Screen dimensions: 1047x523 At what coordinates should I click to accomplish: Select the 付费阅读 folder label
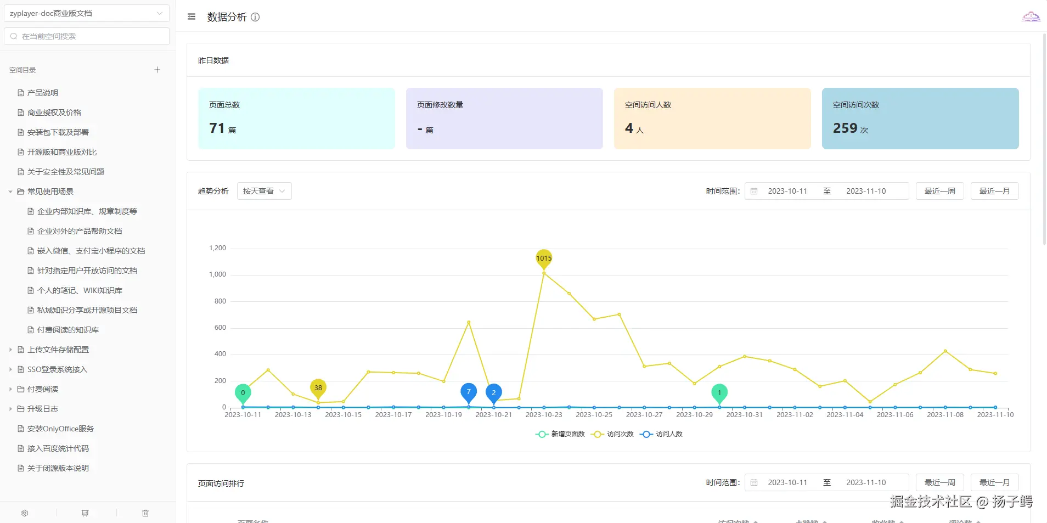[x=43, y=389]
